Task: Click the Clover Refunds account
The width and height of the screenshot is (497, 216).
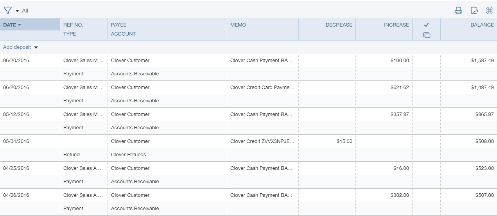Action: [x=129, y=155]
